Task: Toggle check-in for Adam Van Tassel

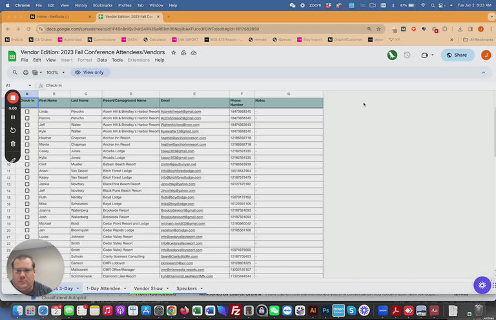Action: (27, 171)
